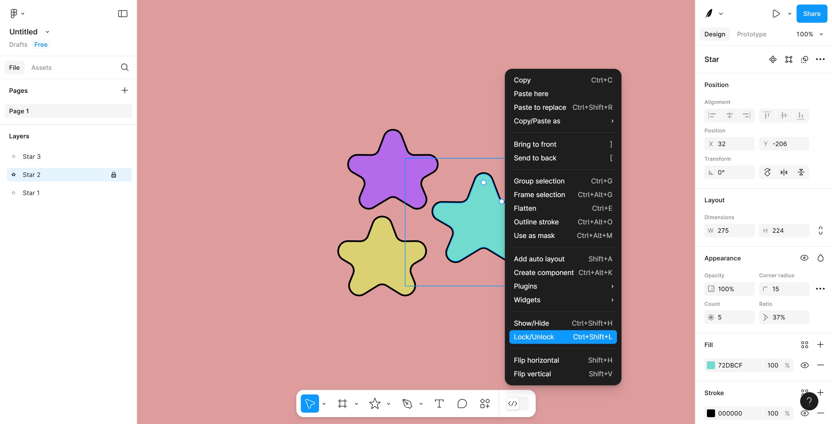Click the mask icon beside Star header

tap(804, 59)
